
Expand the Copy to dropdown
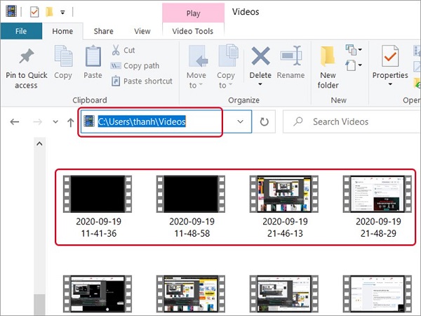click(x=226, y=86)
